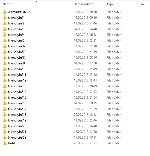Click the friendlyinf9 folder icon
Image resolution: width=150 pixels, height=156 pixels.
pyautogui.click(x=5, y=63)
